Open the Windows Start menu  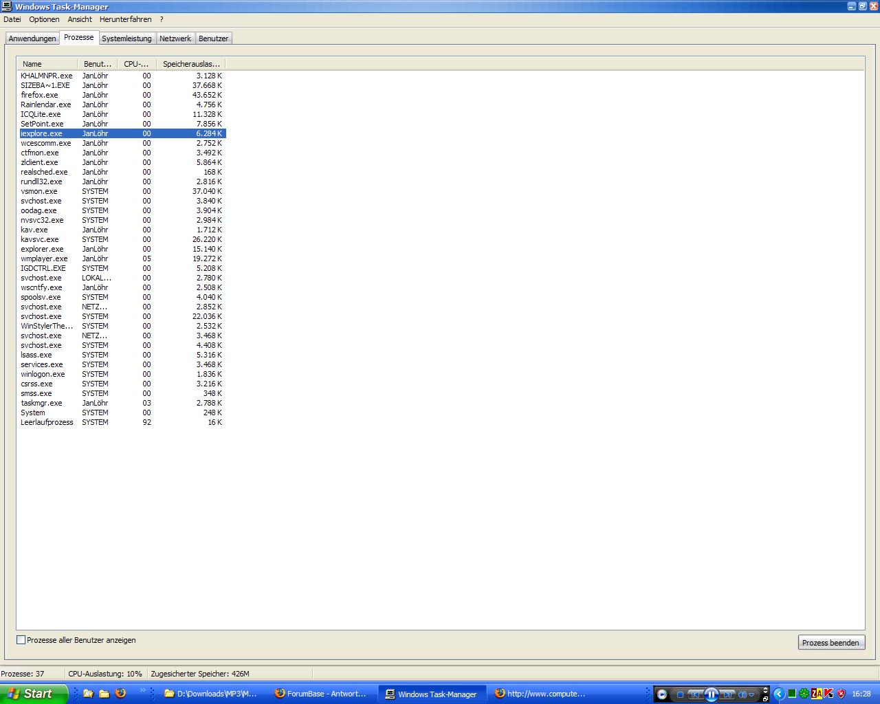[34, 694]
